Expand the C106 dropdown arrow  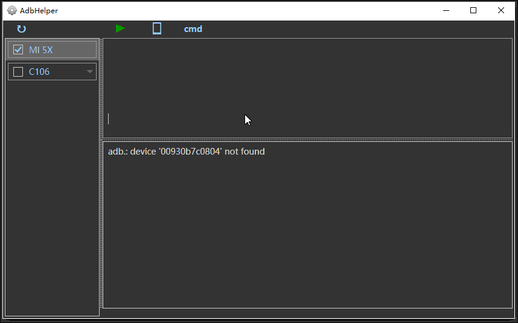point(89,72)
